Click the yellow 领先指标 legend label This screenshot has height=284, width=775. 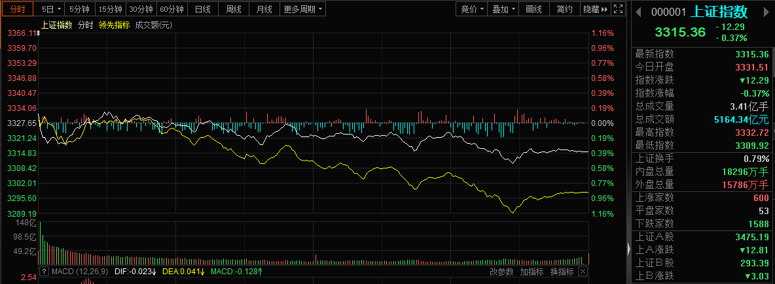click(114, 25)
